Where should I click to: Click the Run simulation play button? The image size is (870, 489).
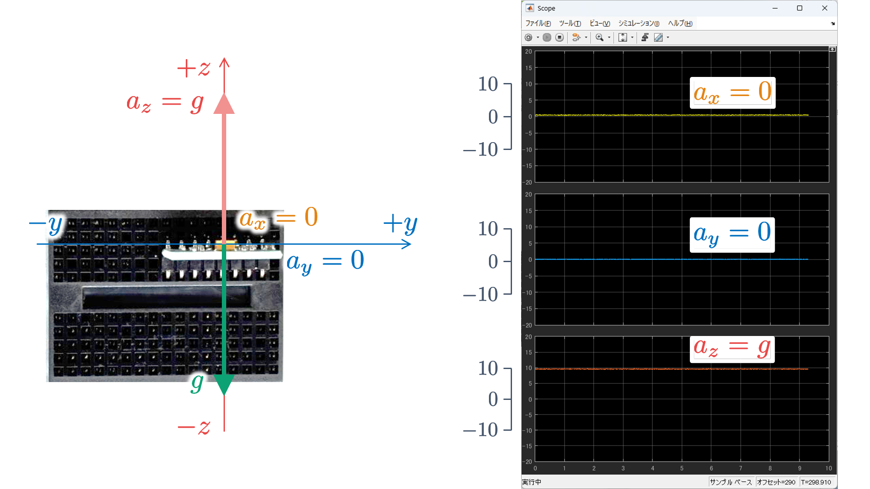click(547, 38)
